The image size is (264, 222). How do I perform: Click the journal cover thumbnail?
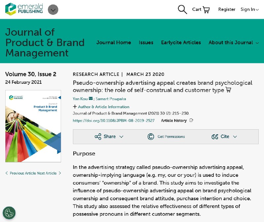33,126
